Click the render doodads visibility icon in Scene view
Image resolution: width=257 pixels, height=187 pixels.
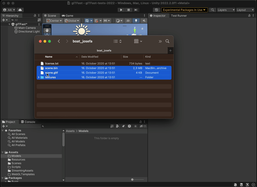point(118,21)
